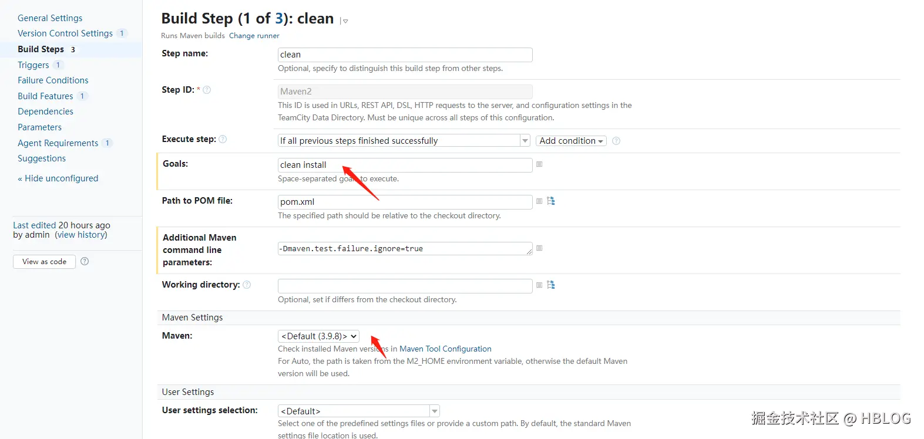Click the View as code button
The image size is (924, 439).
point(44,262)
